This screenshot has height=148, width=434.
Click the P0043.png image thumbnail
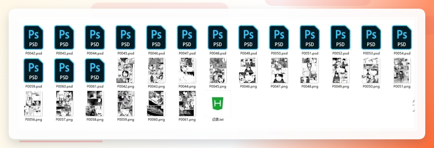[156, 71]
